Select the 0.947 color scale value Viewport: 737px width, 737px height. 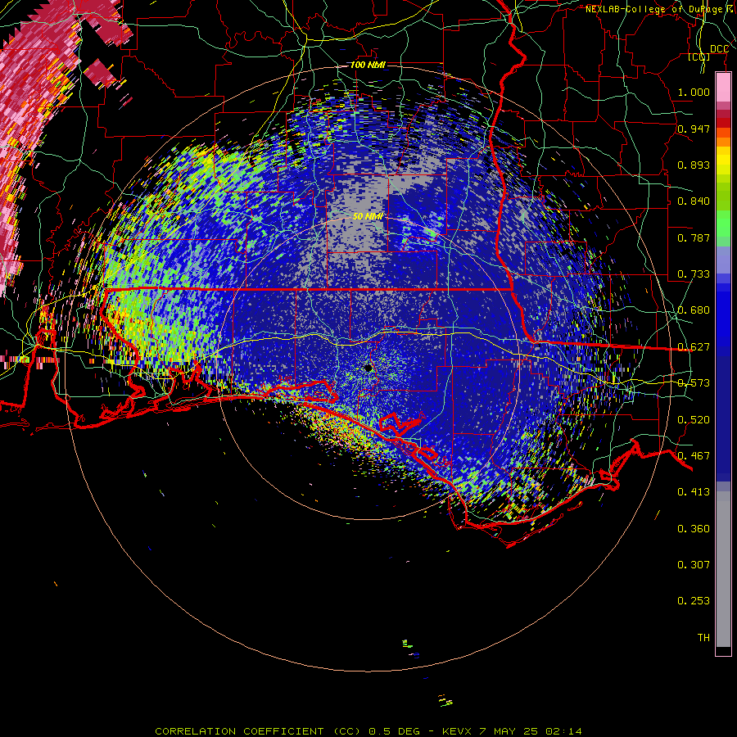point(694,129)
